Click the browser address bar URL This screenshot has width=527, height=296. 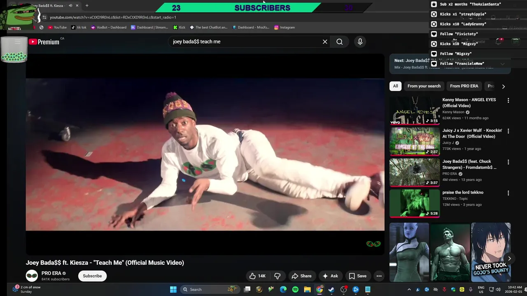point(113,17)
